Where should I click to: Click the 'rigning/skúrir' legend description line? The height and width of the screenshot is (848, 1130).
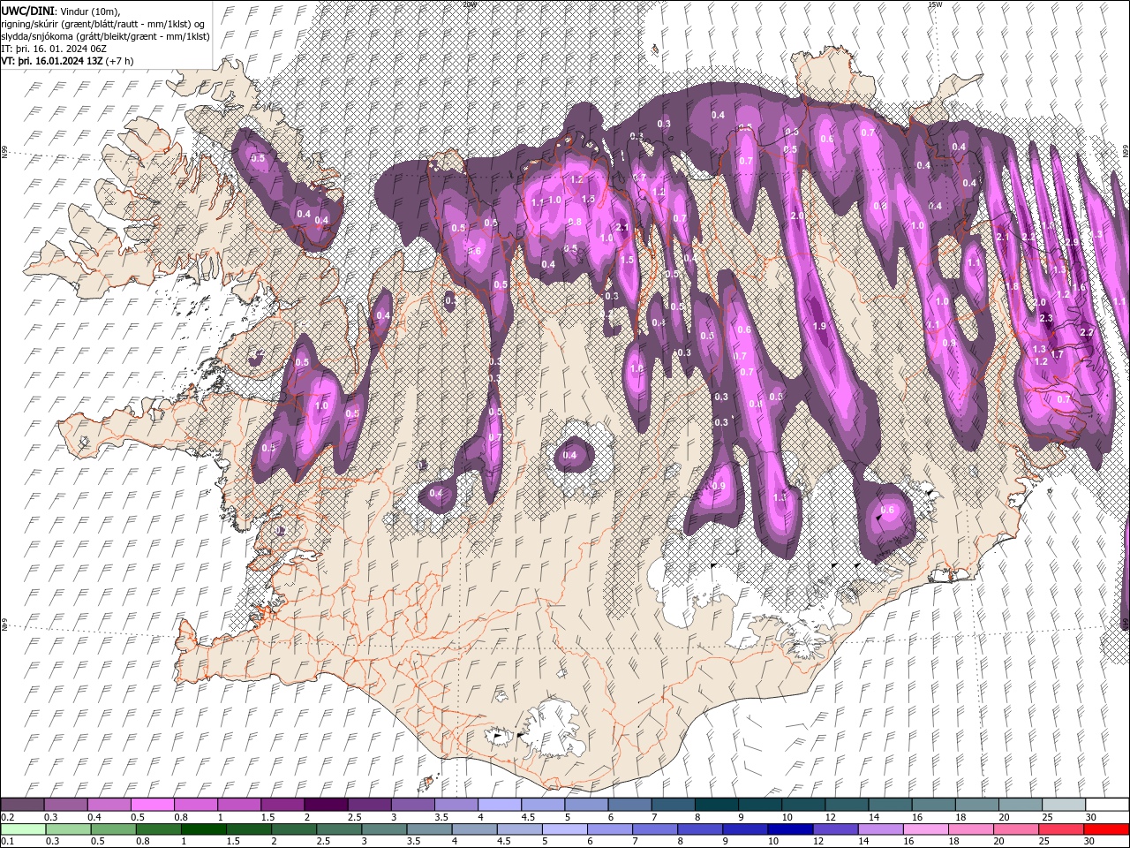coord(103,23)
